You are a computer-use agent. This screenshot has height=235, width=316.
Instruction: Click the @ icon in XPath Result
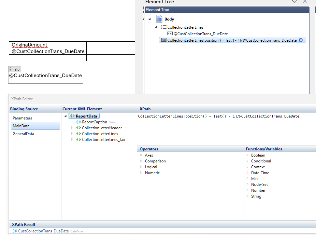tap(15, 231)
